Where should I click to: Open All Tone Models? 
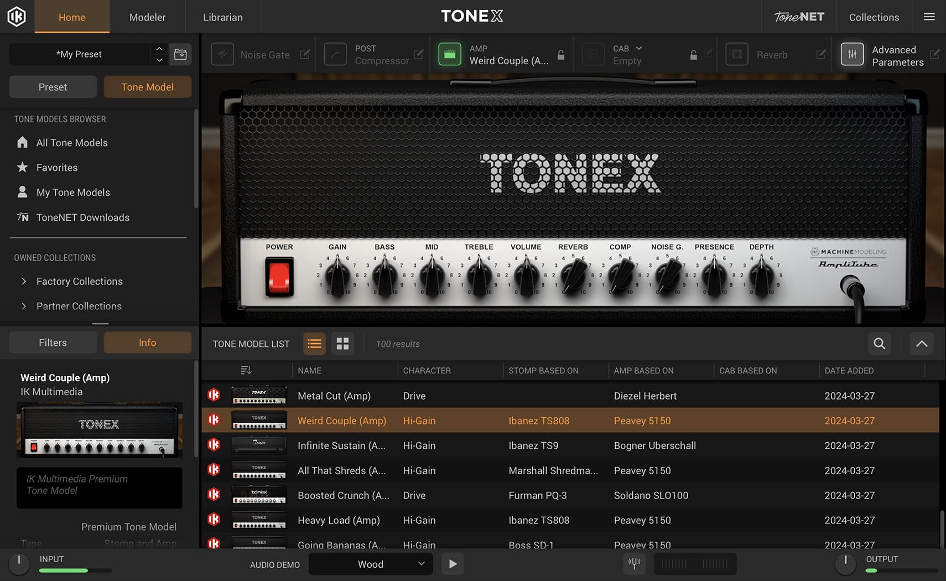click(x=72, y=143)
